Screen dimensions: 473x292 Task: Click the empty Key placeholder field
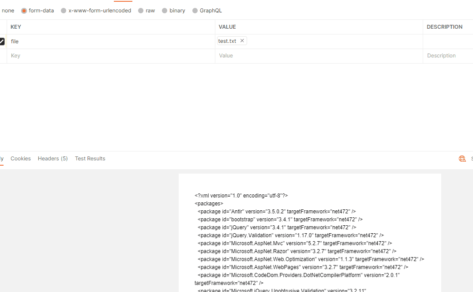(111, 56)
